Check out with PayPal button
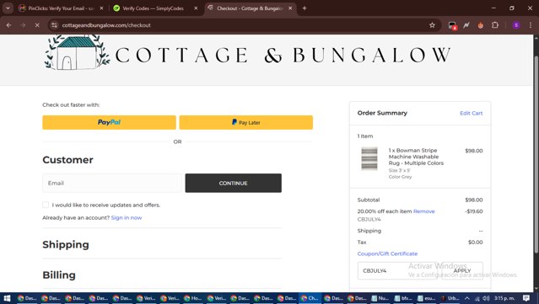The image size is (539, 304). click(109, 122)
